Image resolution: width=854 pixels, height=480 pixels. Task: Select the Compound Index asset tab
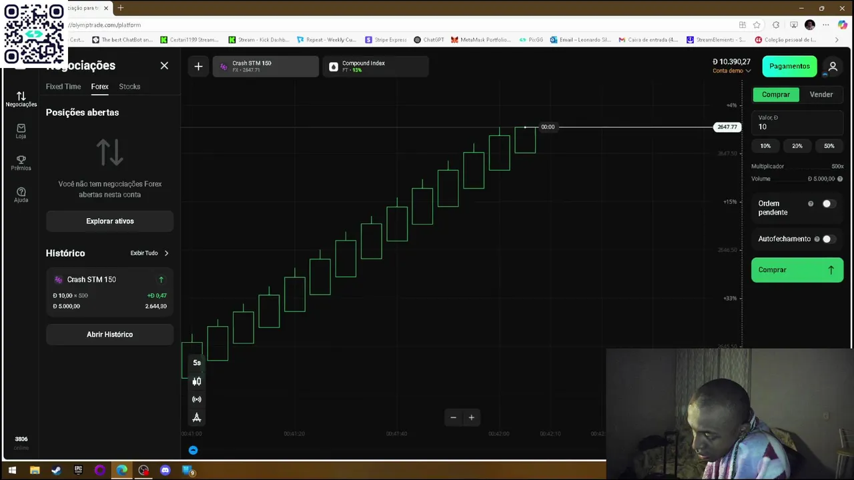[x=376, y=66]
